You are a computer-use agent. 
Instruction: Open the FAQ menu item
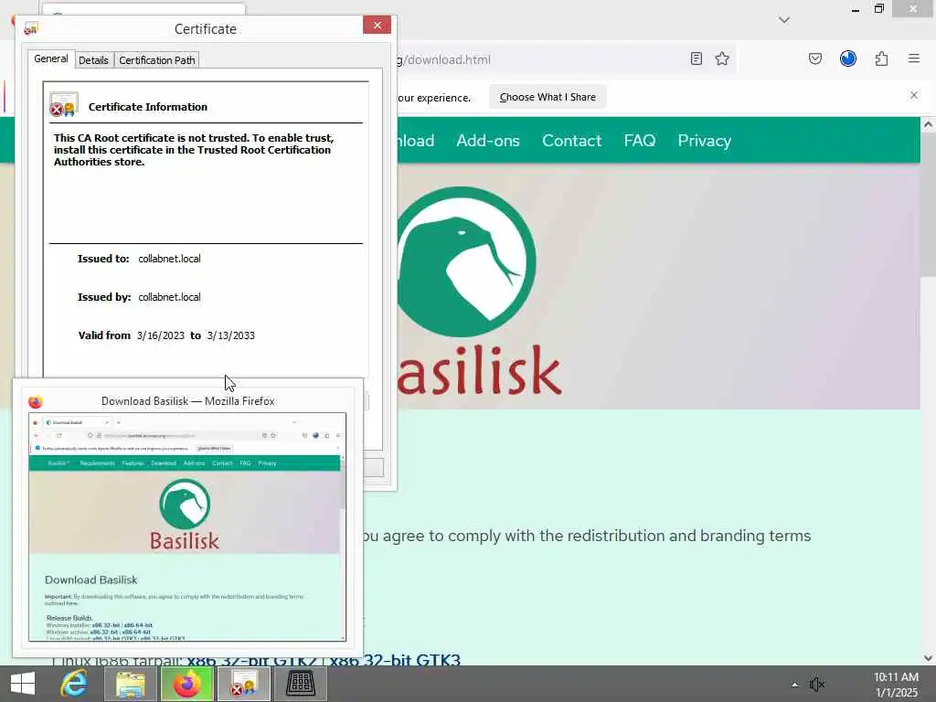639,140
